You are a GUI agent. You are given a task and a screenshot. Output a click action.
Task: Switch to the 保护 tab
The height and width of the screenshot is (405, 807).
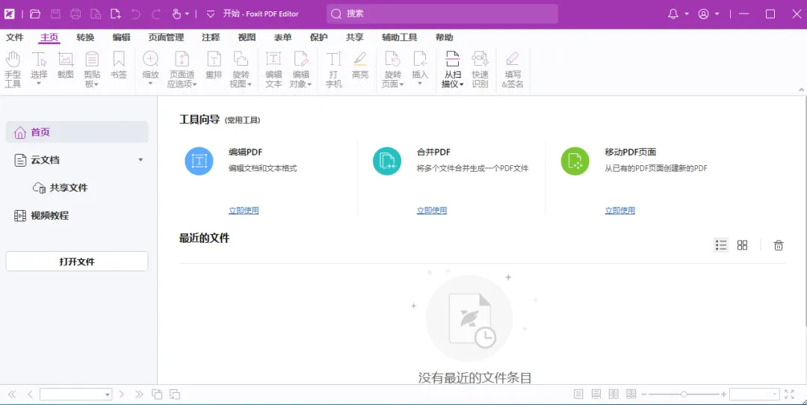point(318,37)
